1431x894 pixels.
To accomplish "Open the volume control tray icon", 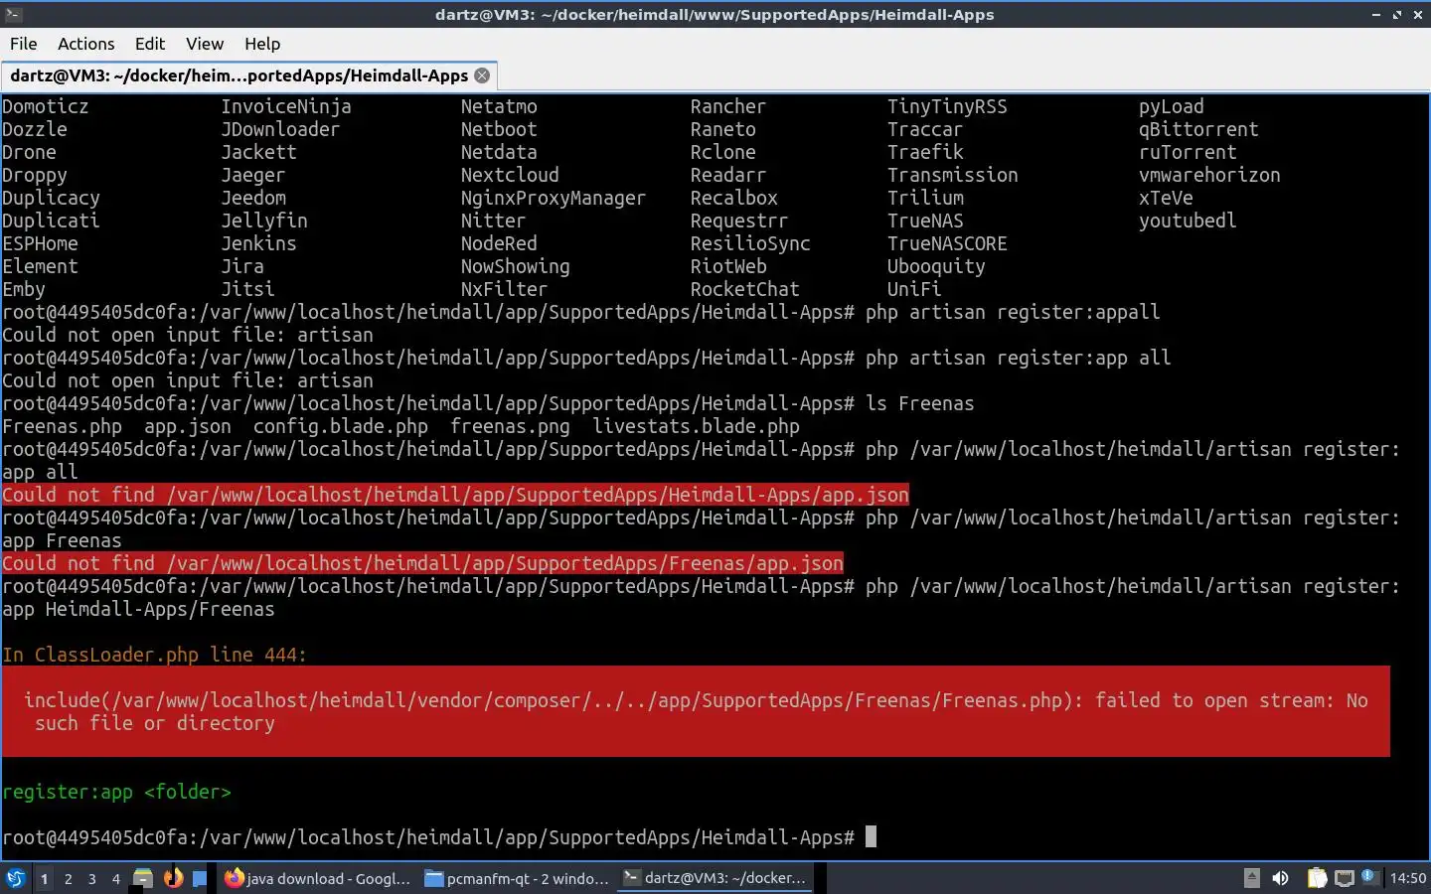I will point(1281,878).
